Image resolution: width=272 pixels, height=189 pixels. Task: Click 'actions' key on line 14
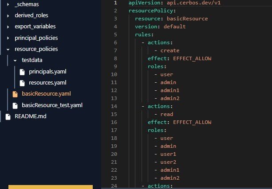[x=158, y=106]
